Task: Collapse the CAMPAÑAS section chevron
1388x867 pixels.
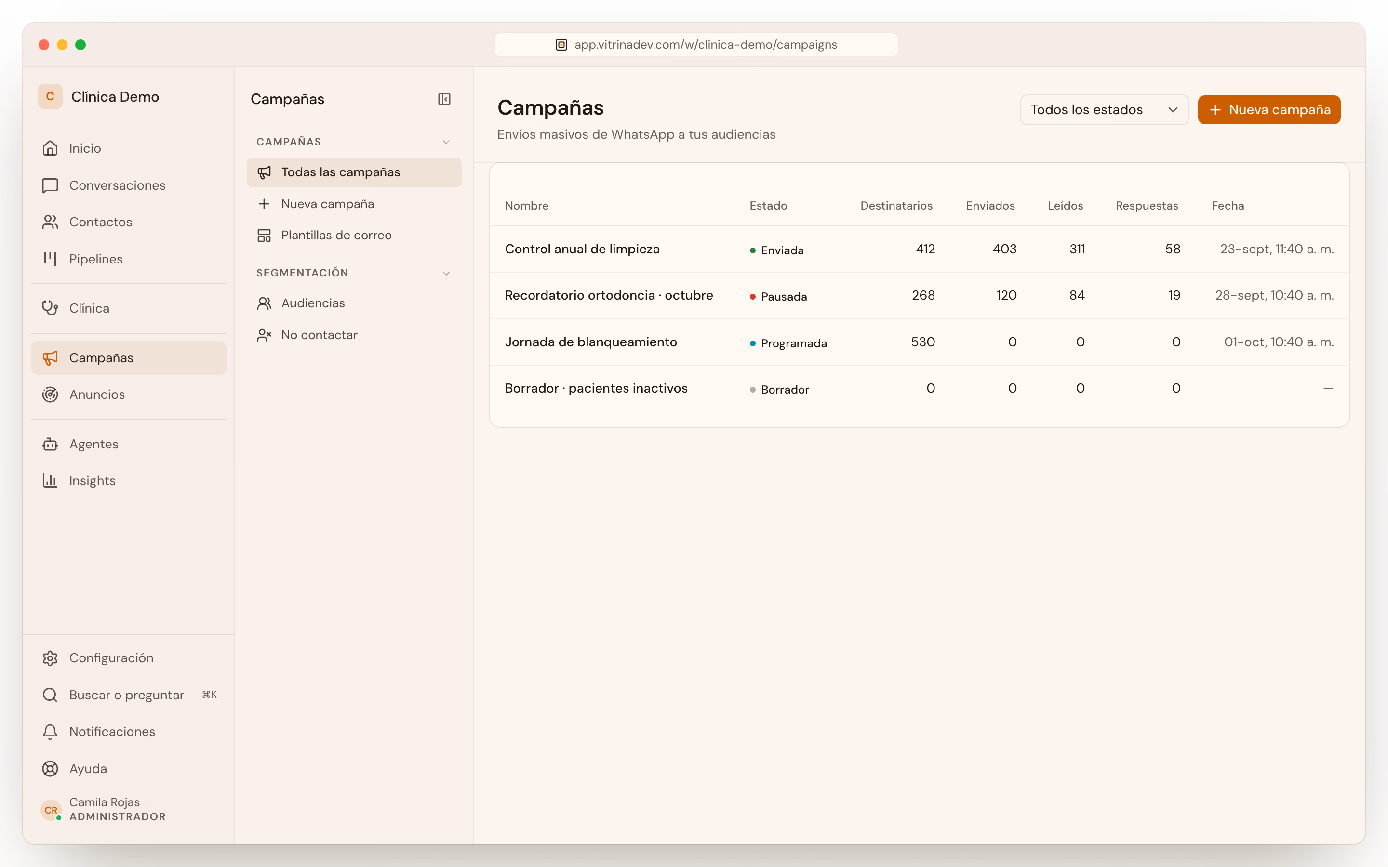Action: tap(446, 142)
